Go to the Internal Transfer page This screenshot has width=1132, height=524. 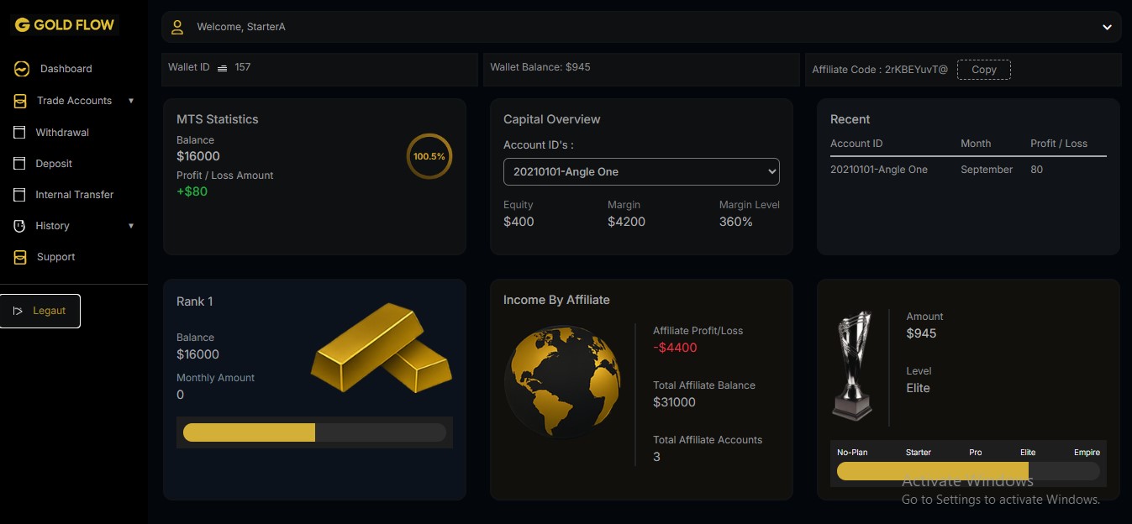pyautogui.click(x=74, y=195)
